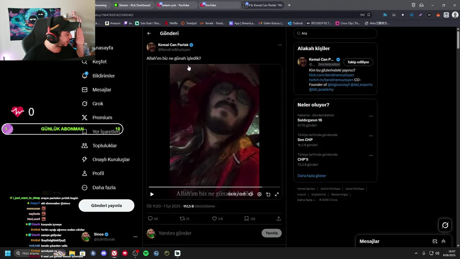Open browser cloud sync icon
Screen dimensions: 460x259
coord(422,5)
